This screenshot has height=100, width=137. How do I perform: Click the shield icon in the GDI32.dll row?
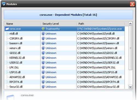43,53
